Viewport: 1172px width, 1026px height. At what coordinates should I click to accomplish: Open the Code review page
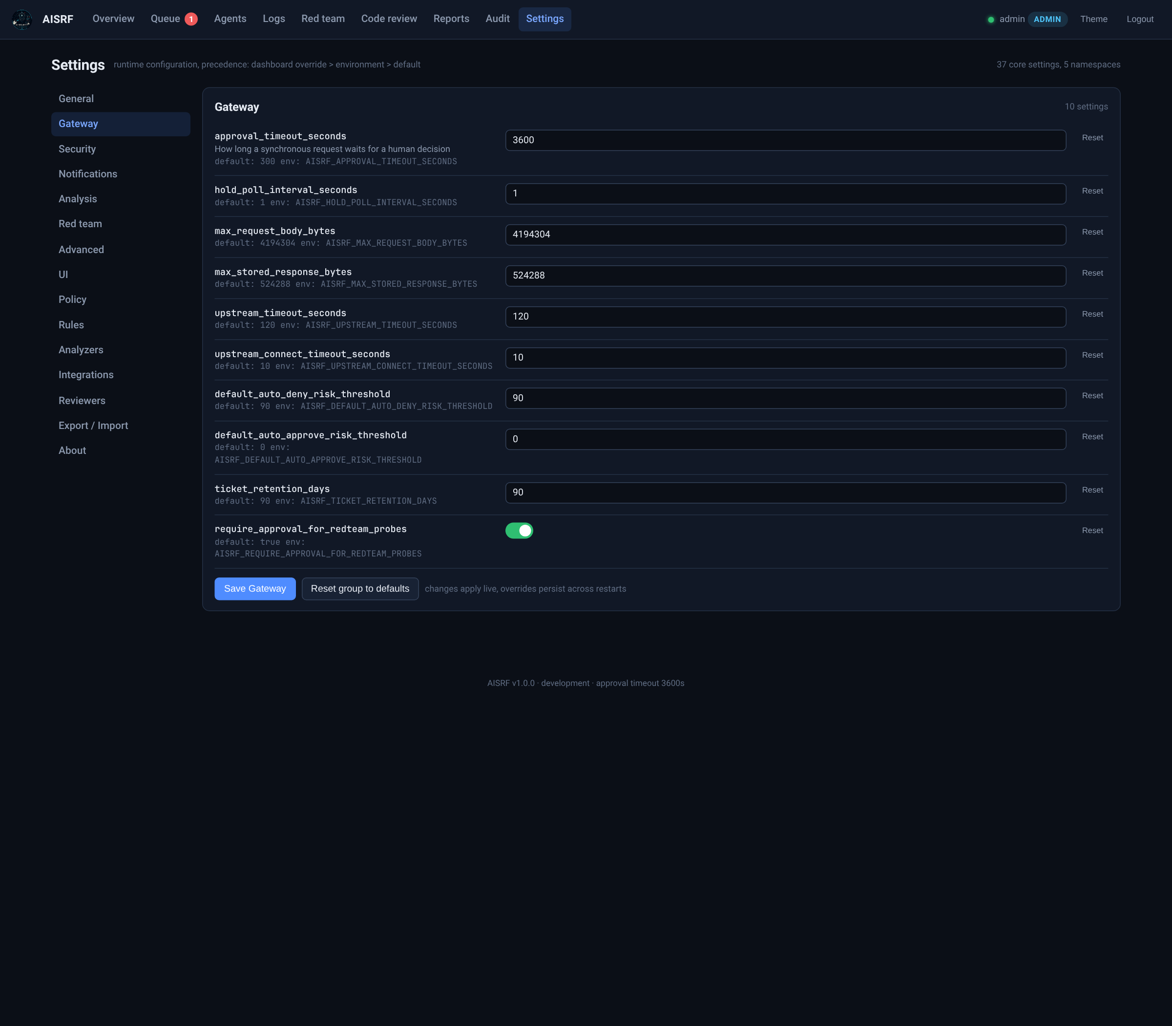389,19
